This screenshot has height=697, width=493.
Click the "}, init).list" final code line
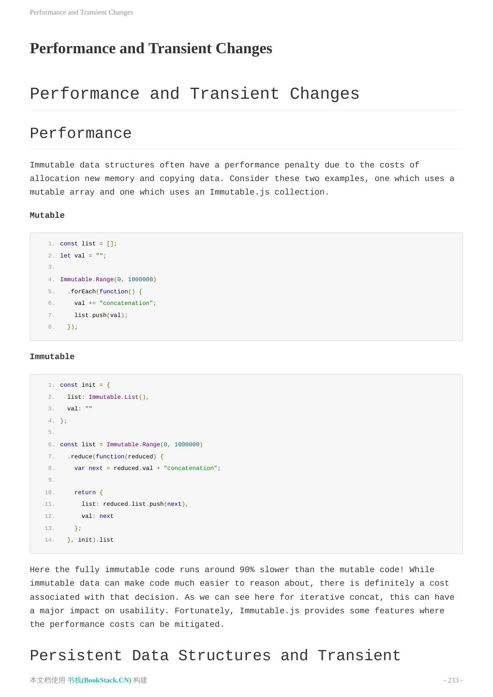pos(90,540)
